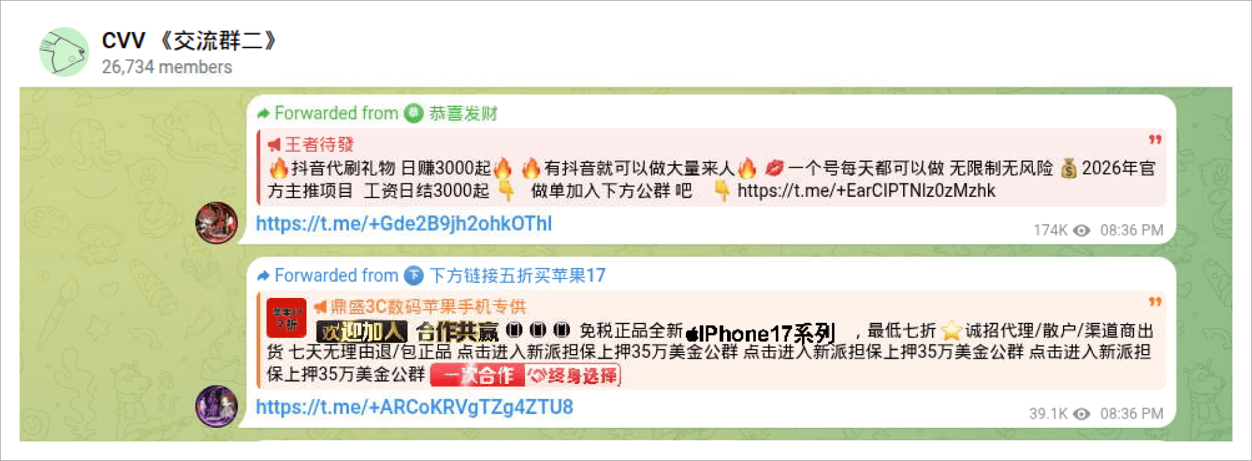Image resolution: width=1252 pixels, height=461 pixels.
Task: Click the forward arrow on first message
Action: [263, 114]
